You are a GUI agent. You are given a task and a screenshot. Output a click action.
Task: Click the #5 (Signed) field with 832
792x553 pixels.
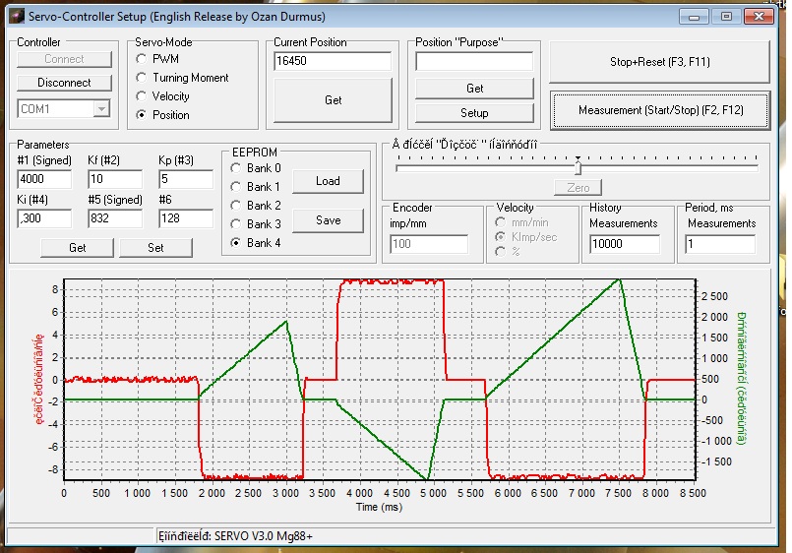[x=115, y=218]
